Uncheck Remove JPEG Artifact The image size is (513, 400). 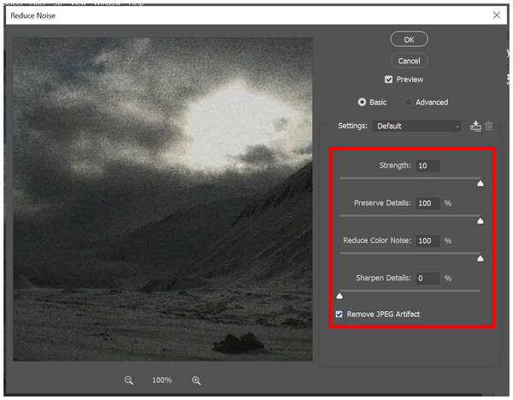pos(339,315)
